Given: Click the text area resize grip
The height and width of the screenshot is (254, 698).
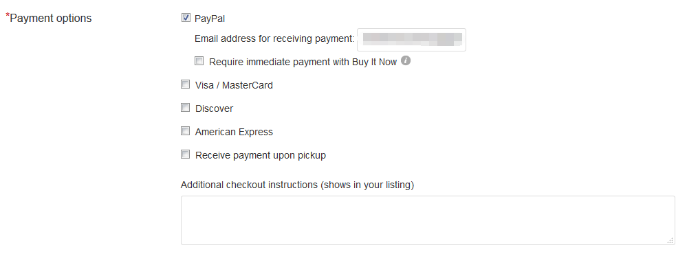Looking at the screenshot, I should [670, 240].
